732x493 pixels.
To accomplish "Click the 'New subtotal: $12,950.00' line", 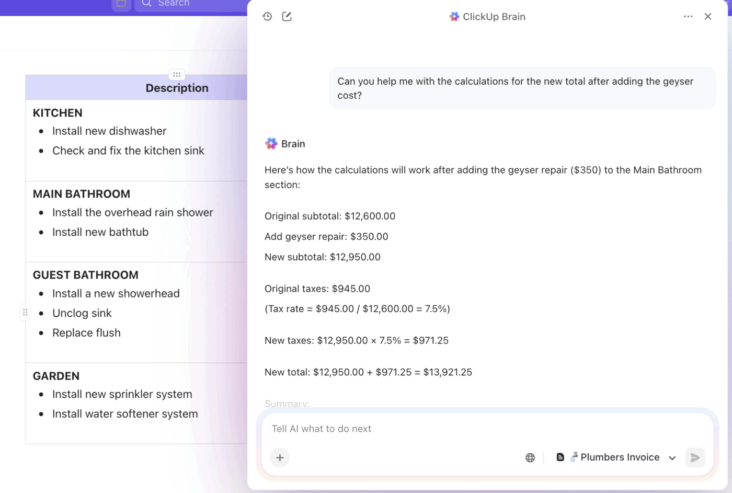I will click(323, 257).
